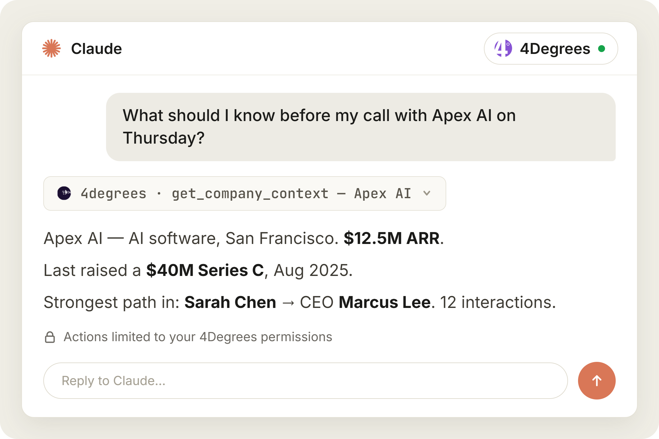Viewport: 659px width, 439px height.
Task: Send message with orange arrow button
Action: (597, 381)
